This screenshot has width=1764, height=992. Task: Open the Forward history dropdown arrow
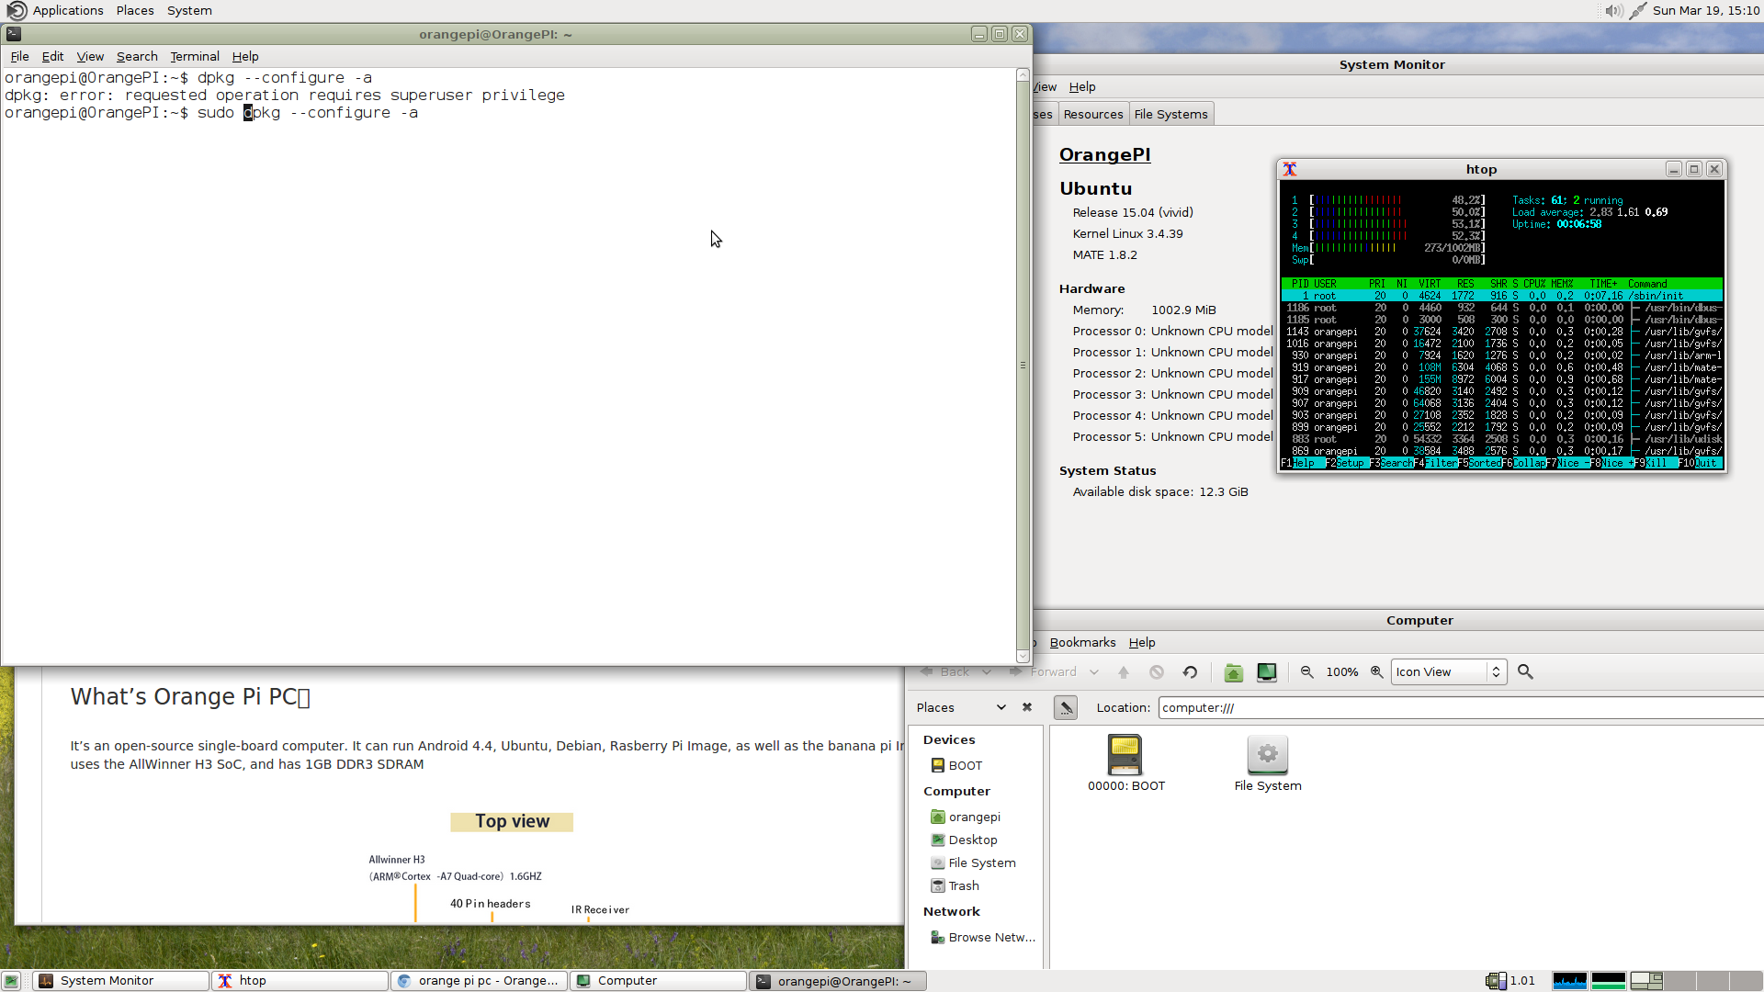pos(1094,671)
